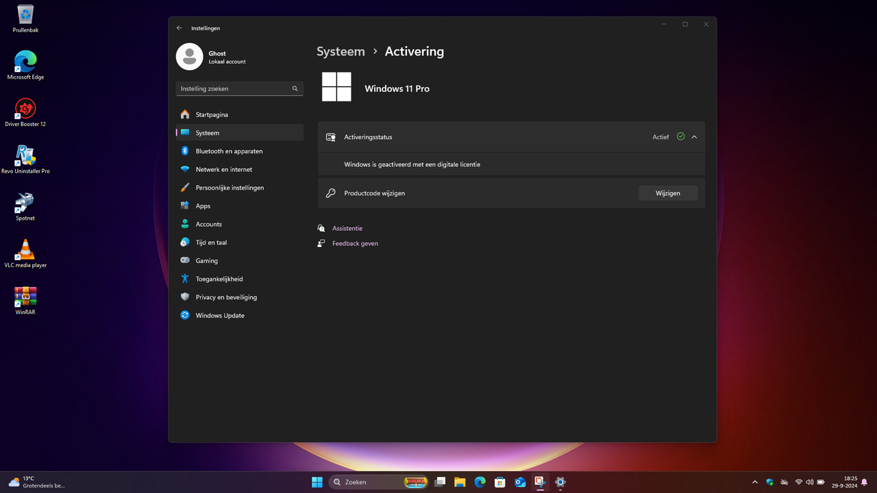Select the Driver Booster 12 desktop icon
This screenshot has width=877, height=493.
coord(25,112)
